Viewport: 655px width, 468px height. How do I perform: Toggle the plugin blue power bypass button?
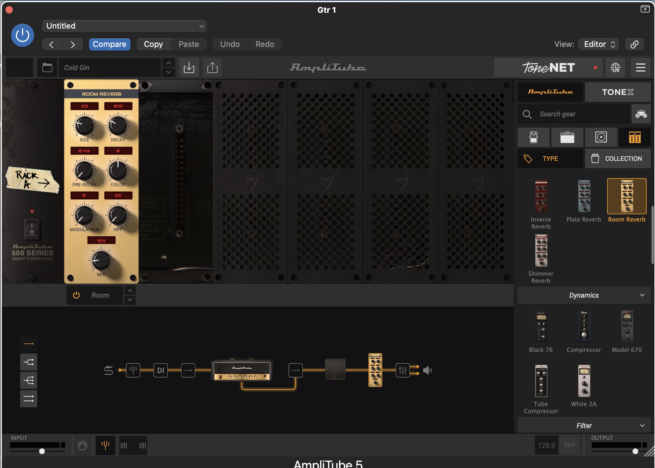point(23,35)
